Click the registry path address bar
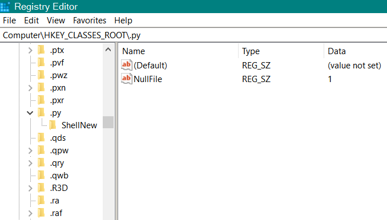 (193, 35)
